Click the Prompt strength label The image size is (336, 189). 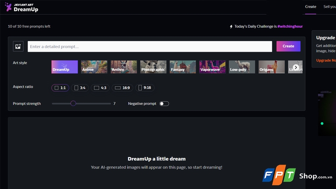[27, 104]
